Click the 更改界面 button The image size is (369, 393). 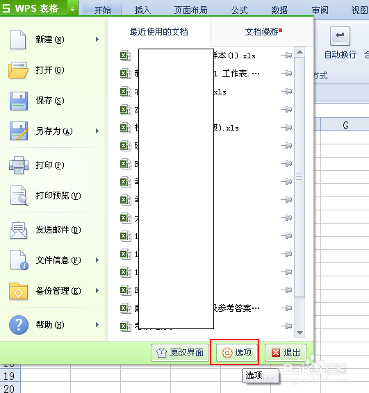click(180, 353)
